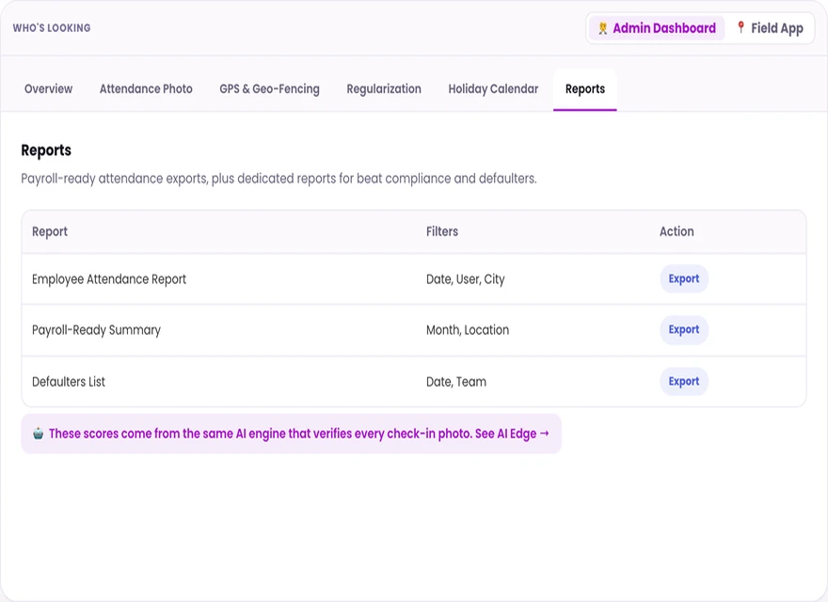Click the 'Date, Team' filters cell
828x602 pixels.
tap(456, 381)
